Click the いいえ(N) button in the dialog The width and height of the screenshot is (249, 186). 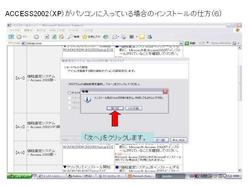tap(134, 108)
